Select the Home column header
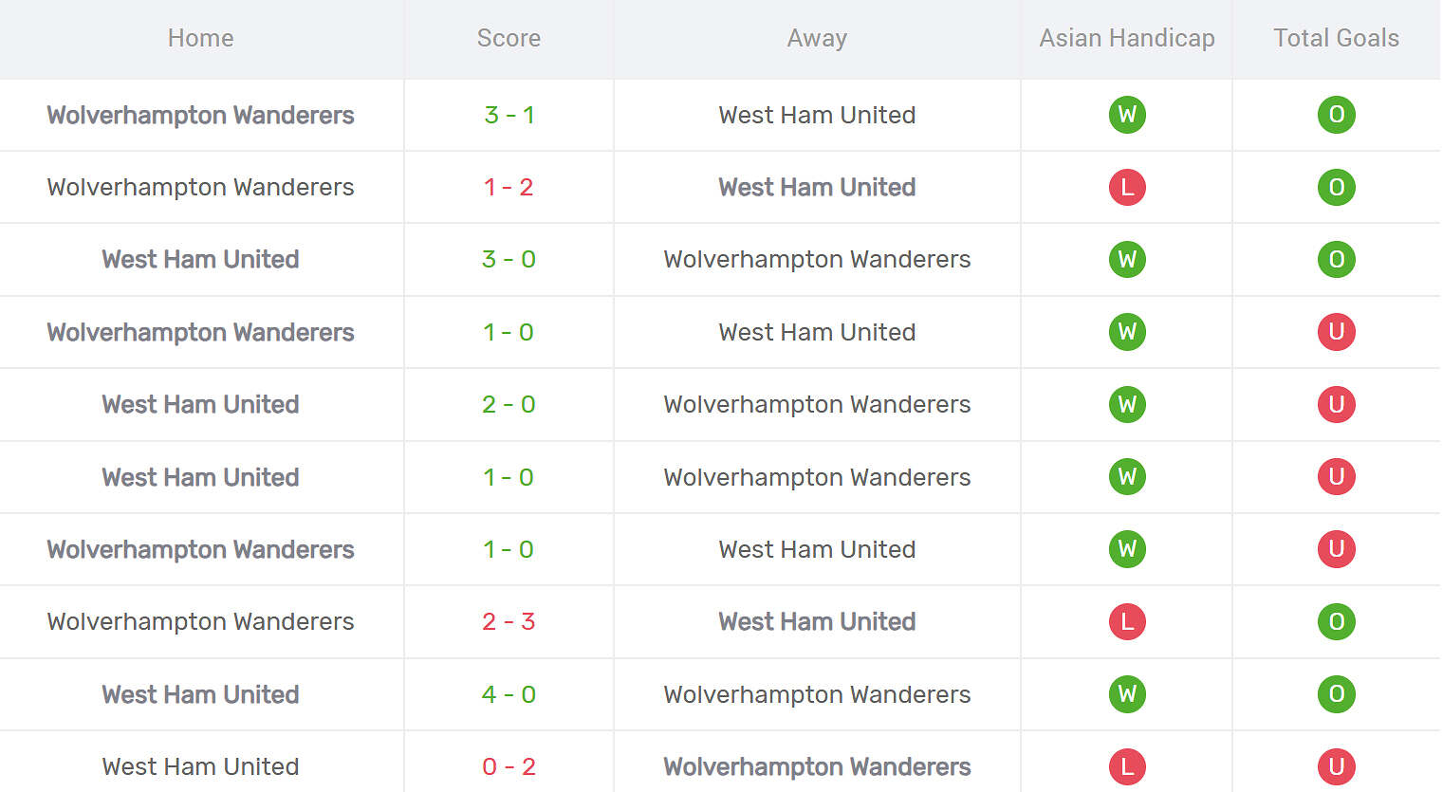Viewport: 1443px width, 792px height. (200, 38)
